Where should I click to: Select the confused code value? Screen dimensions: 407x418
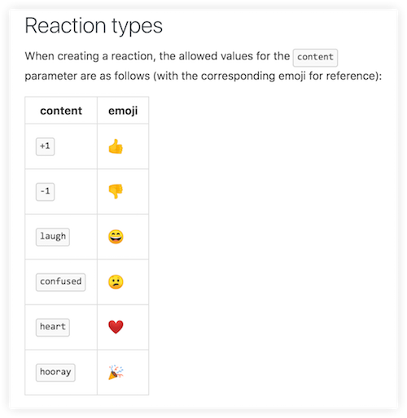(x=60, y=282)
